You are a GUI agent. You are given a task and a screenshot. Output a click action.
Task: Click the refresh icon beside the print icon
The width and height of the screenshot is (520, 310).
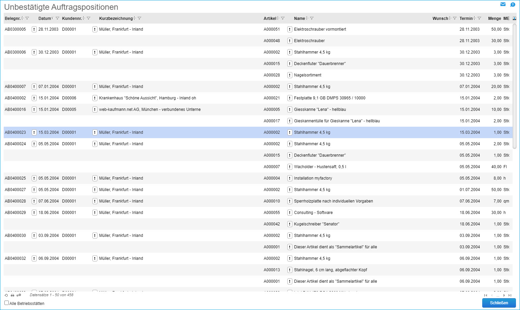6,295
